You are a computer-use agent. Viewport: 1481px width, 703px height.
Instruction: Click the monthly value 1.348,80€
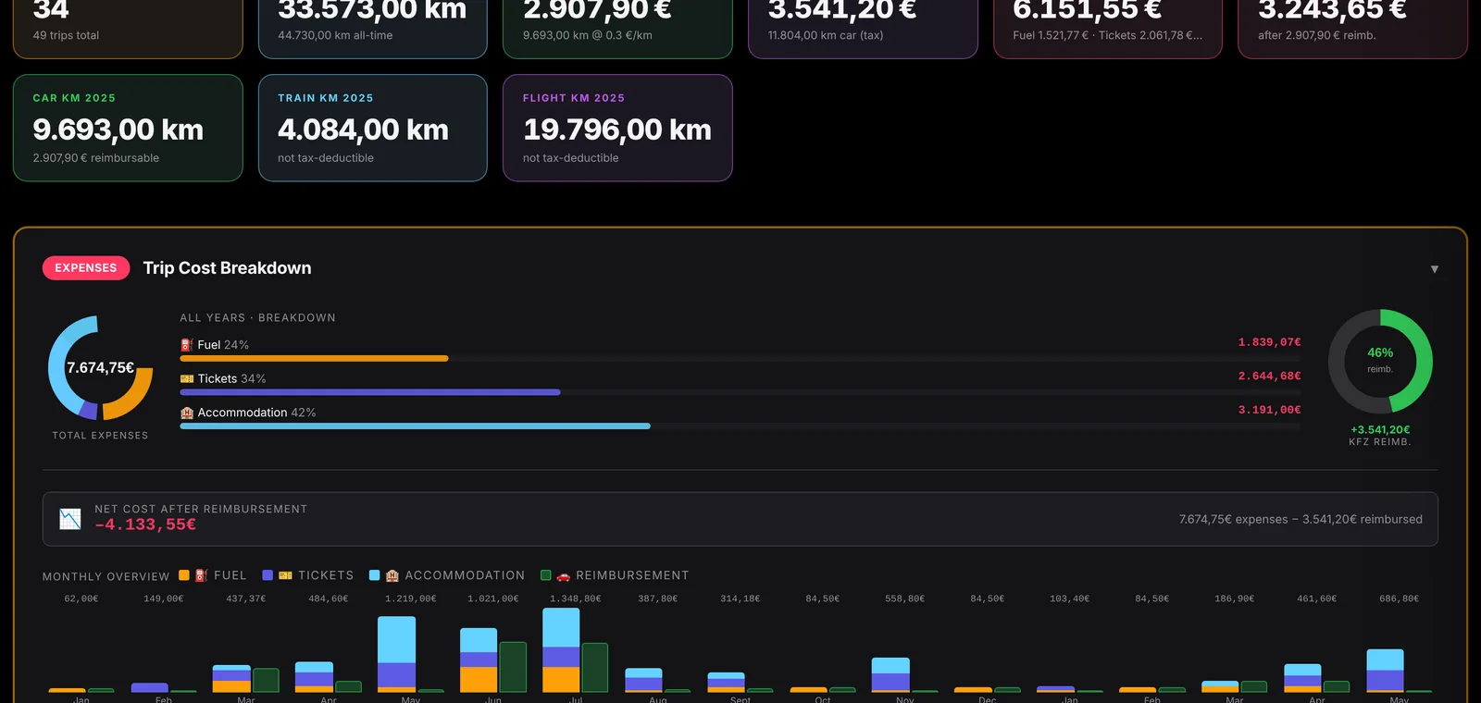(576, 599)
